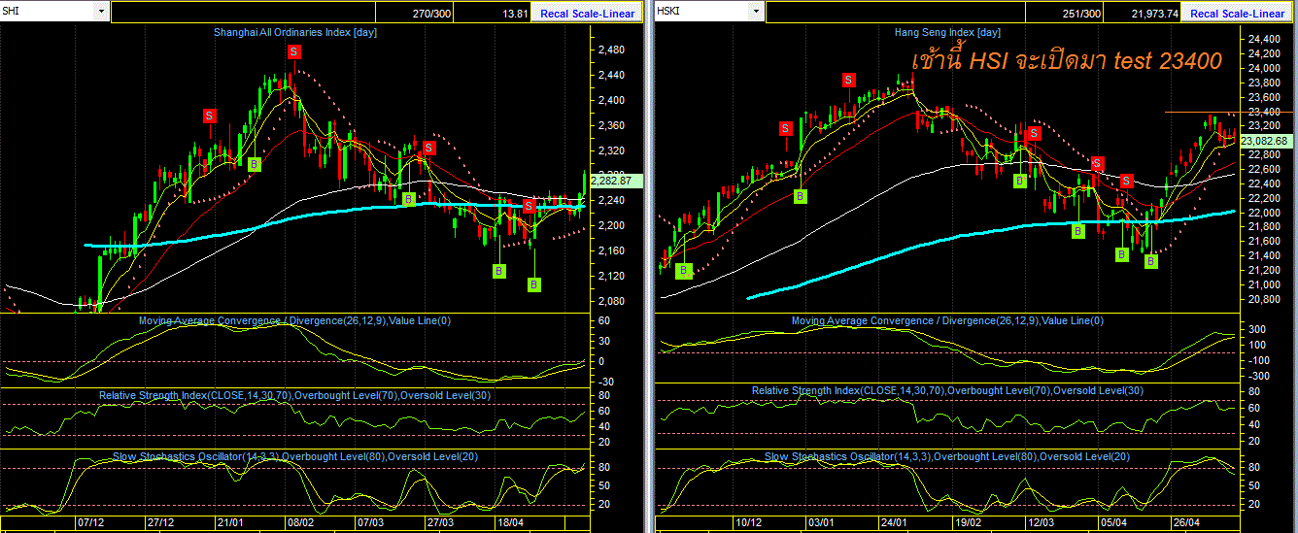This screenshot has height=533, width=1298.
Task: Click the -100 MACD axis label
Action: [x=1259, y=361]
